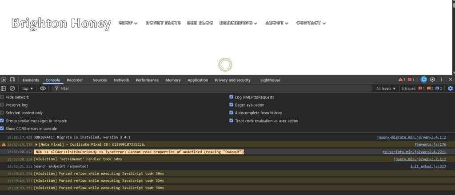Image resolution: width=455 pixels, height=195 pixels.
Task: Open the Lighthouse tab
Action: tap(270, 80)
